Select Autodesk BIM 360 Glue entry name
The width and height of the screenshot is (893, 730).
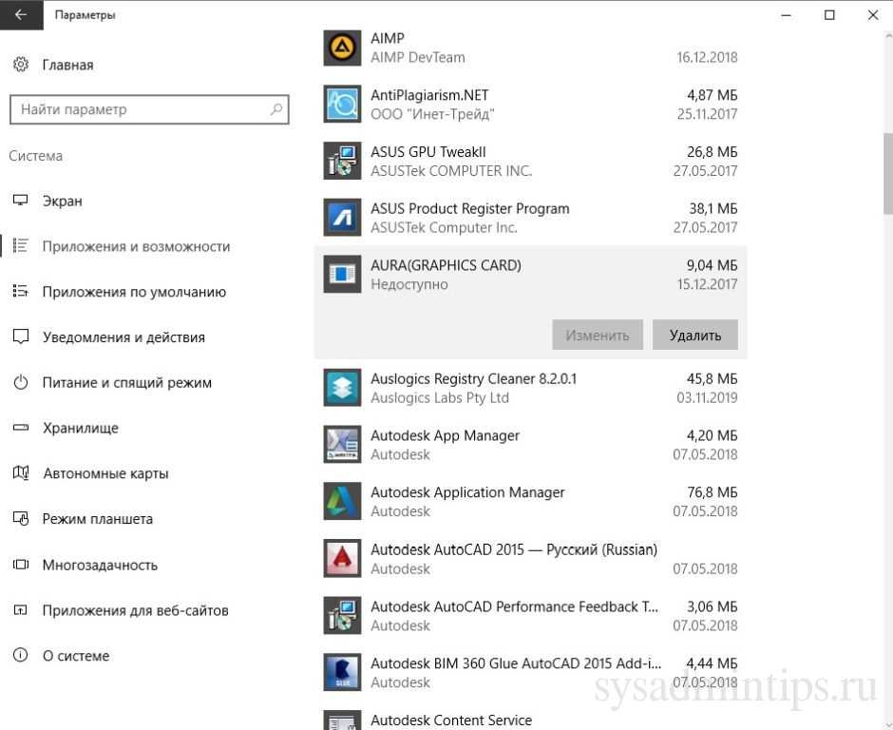coord(516,663)
